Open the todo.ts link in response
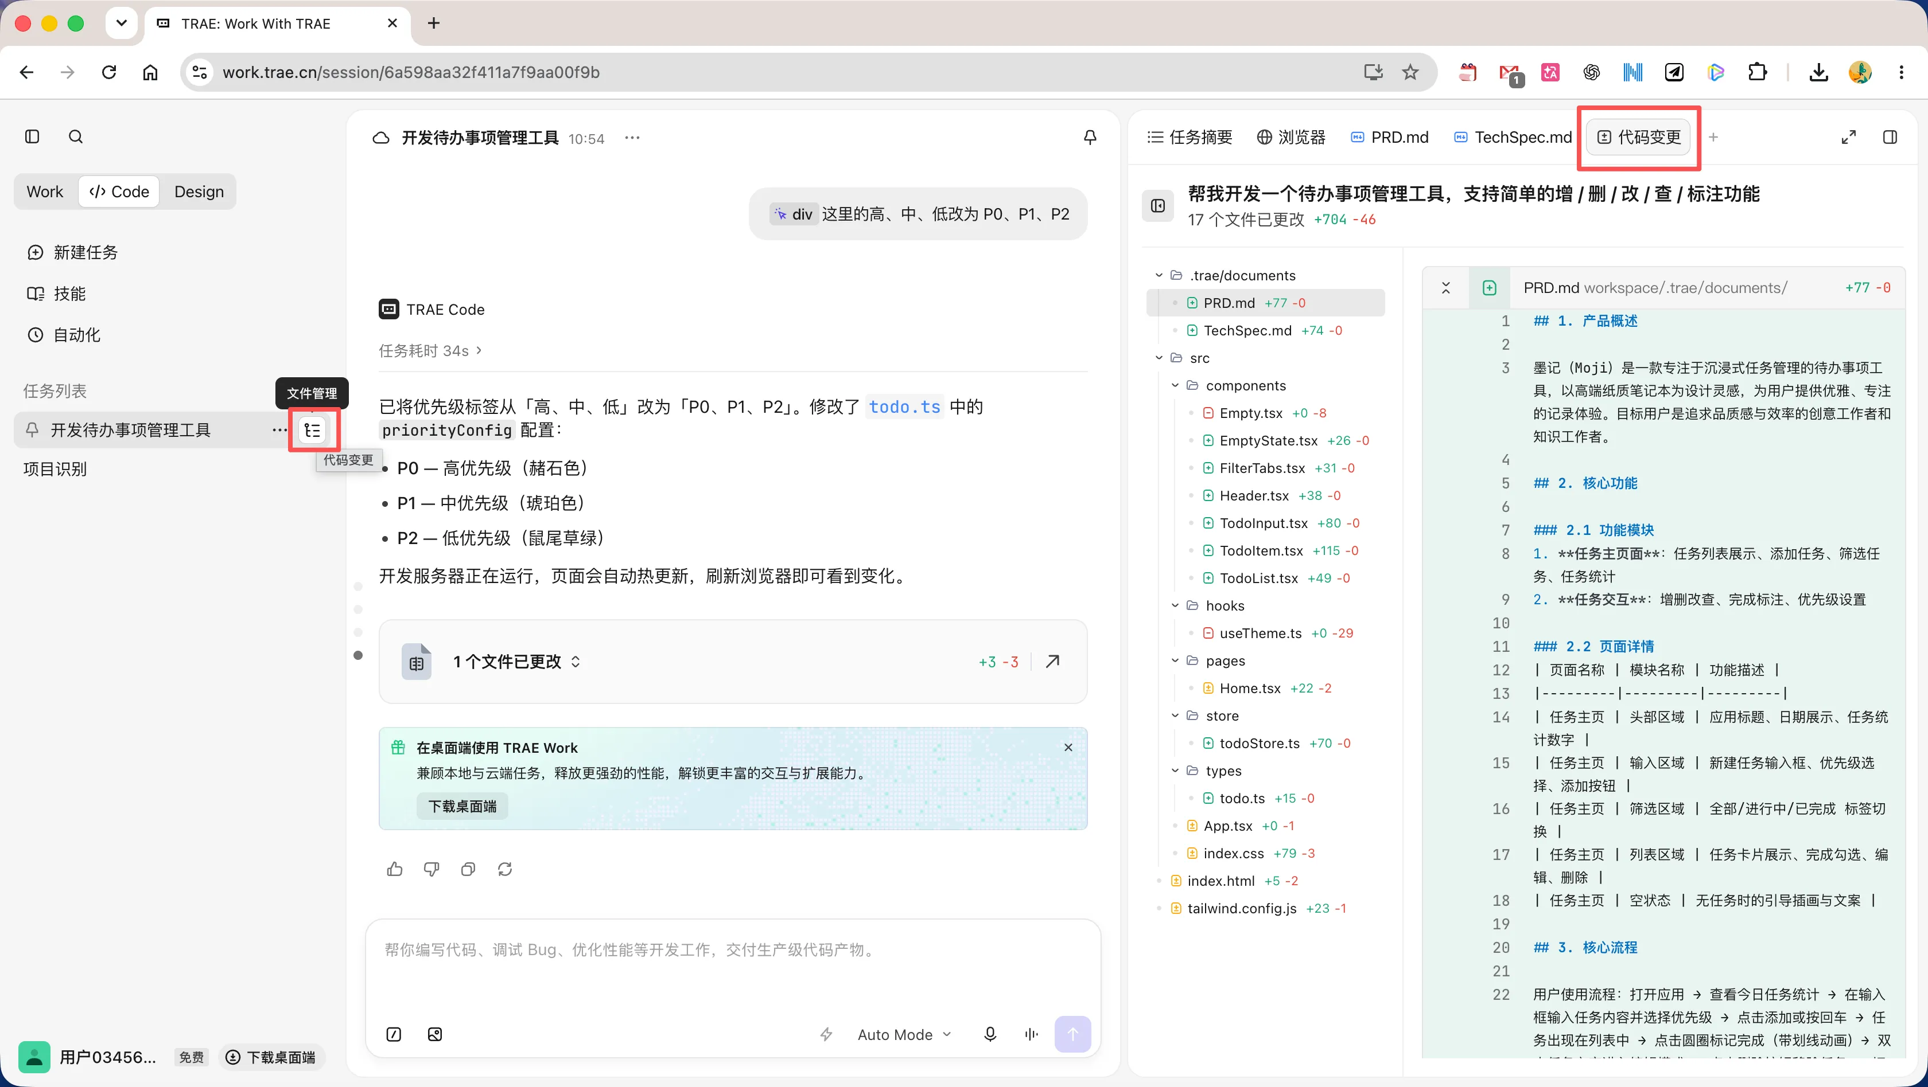This screenshot has height=1087, width=1928. pyautogui.click(x=904, y=406)
